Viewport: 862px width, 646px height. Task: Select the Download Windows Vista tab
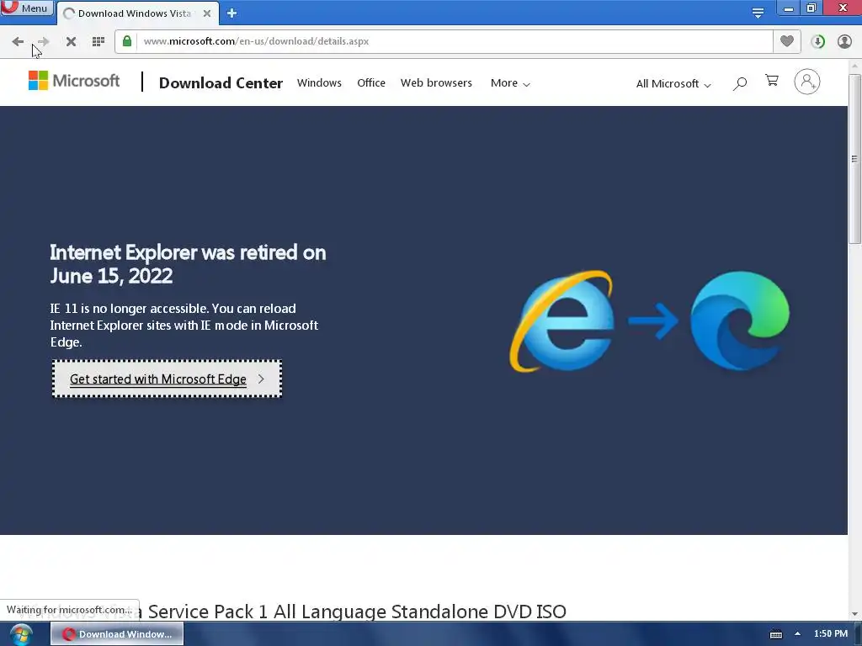coord(134,13)
